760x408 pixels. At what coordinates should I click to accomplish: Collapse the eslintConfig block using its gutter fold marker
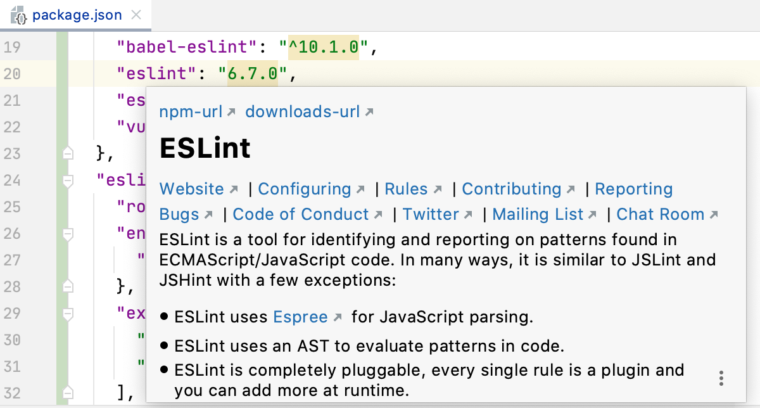pyautogui.click(x=67, y=181)
